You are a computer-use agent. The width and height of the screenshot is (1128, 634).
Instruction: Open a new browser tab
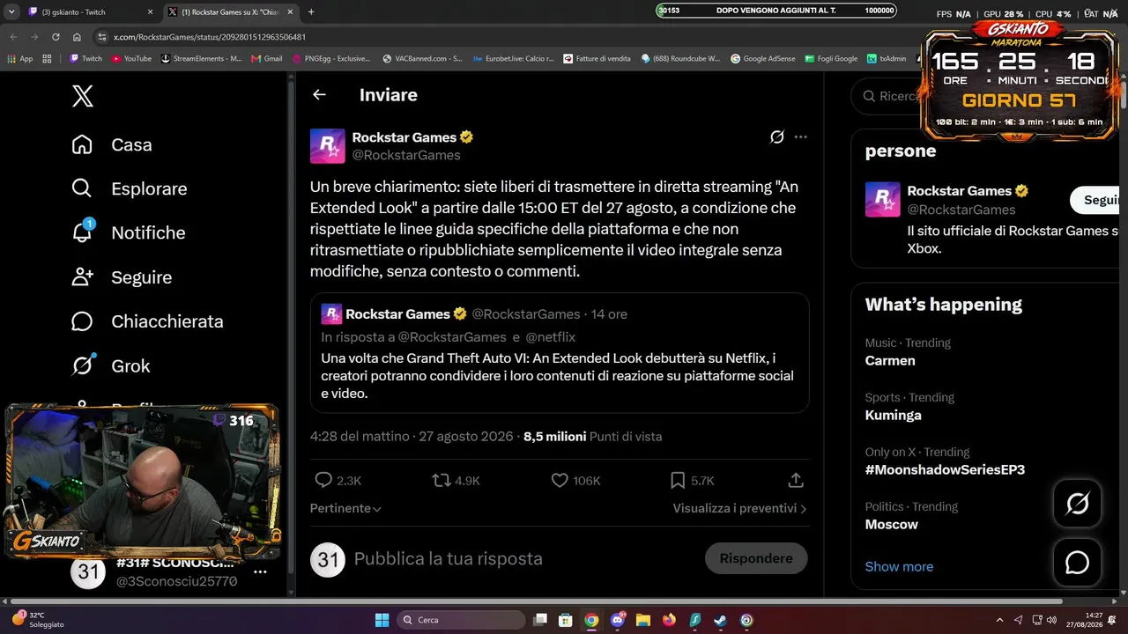[x=311, y=12]
